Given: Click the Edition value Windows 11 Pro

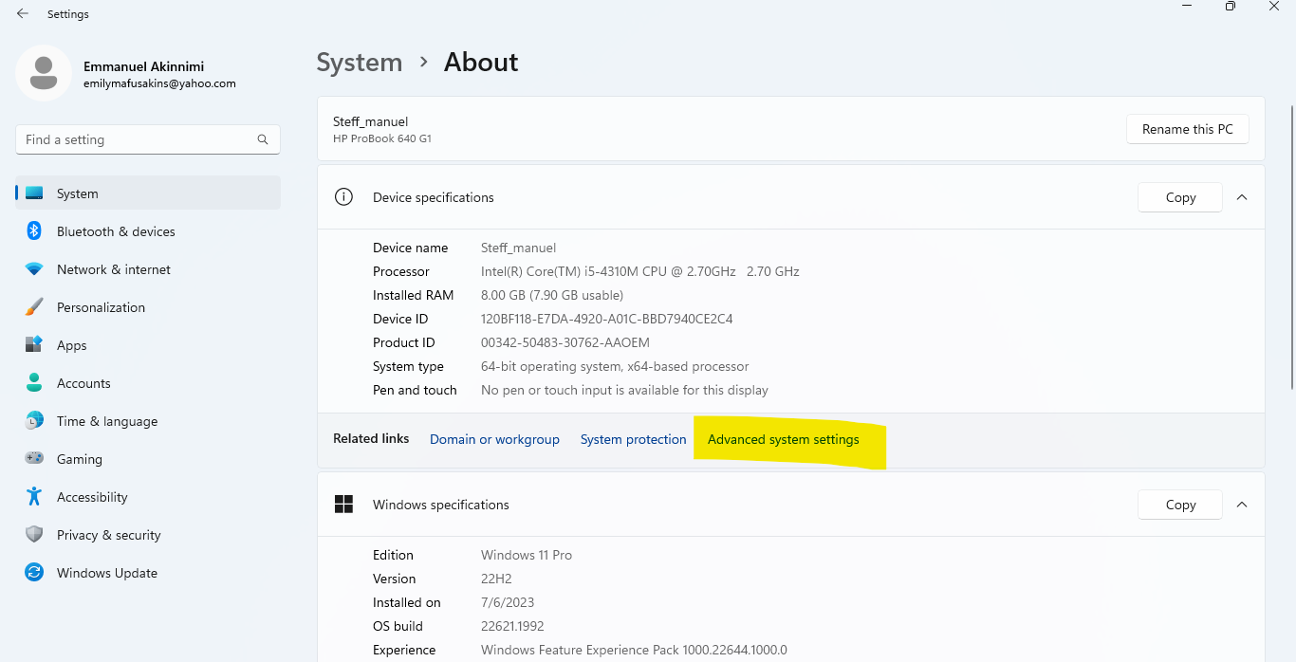Looking at the screenshot, I should 527,555.
